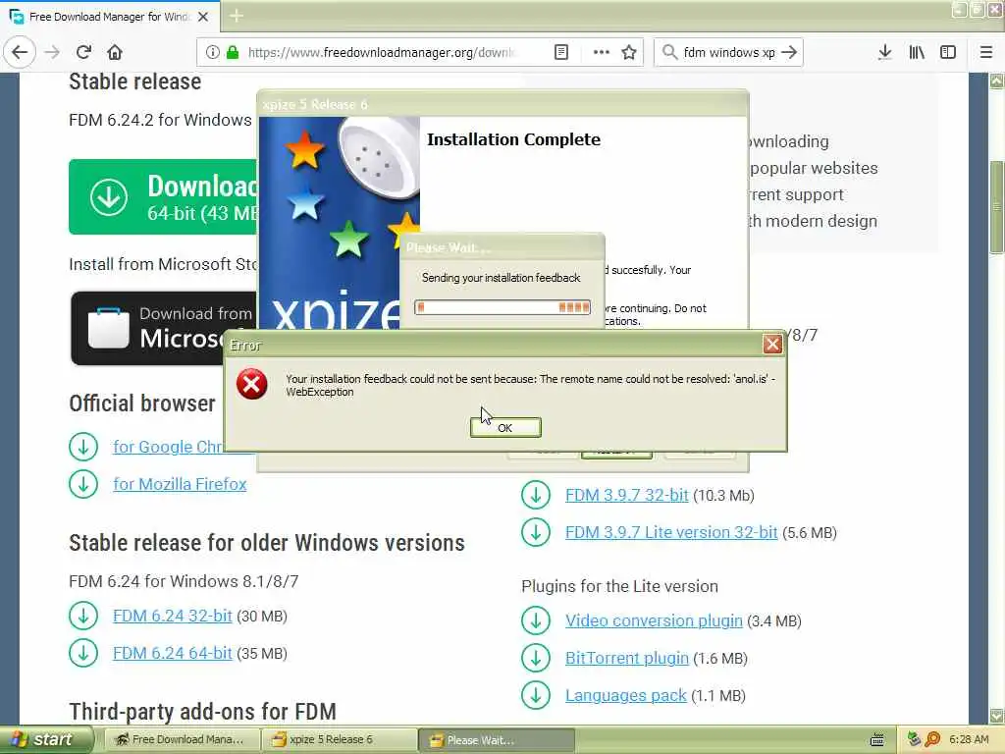1005x754 pixels.
Task: Click the search box magnifier icon
Action: [669, 52]
